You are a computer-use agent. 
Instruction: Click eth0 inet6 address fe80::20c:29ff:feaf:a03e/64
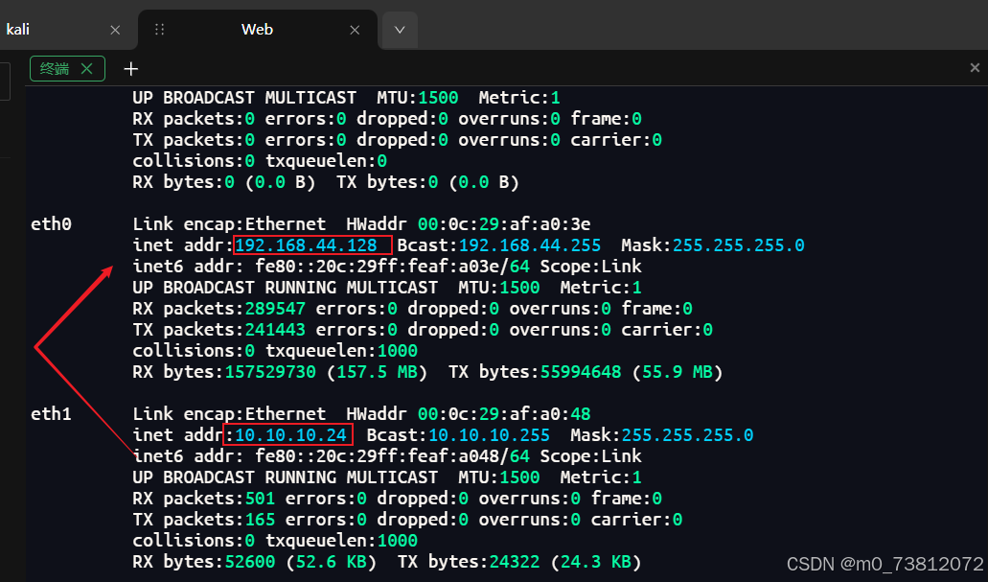(x=393, y=267)
